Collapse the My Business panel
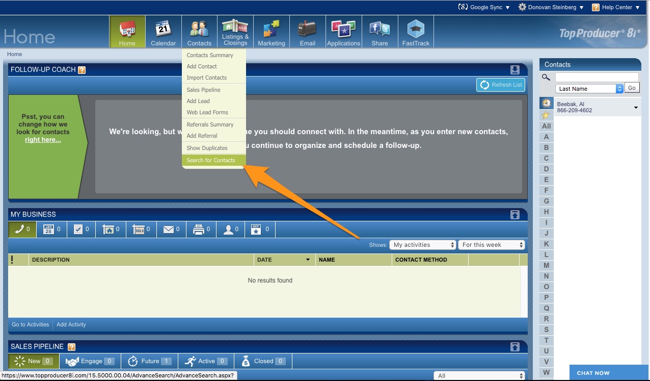The width and height of the screenshot is (650, 381). click(515, 215)
